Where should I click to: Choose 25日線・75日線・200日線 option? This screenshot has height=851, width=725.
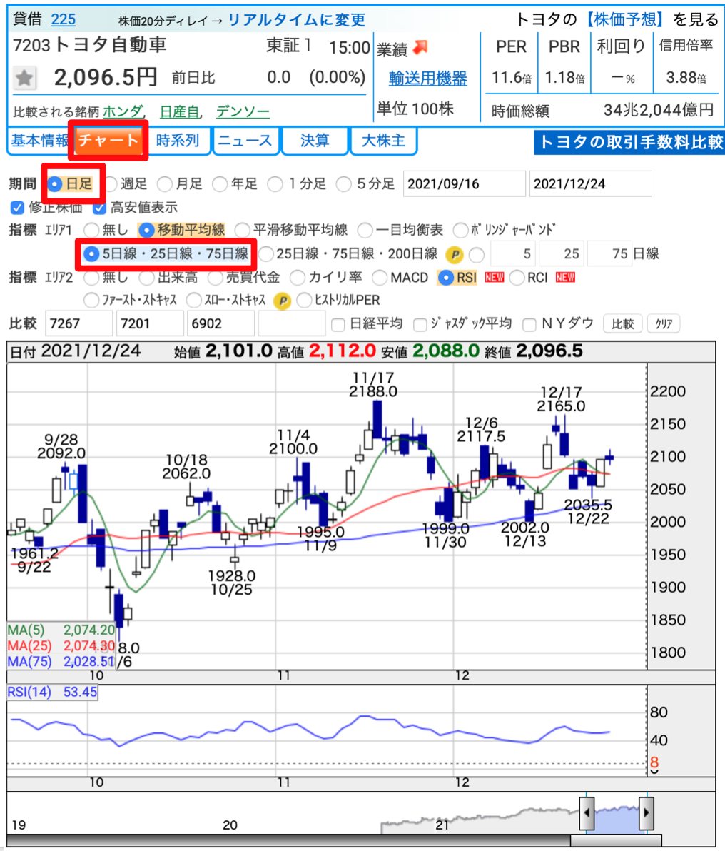click(265, 254)
